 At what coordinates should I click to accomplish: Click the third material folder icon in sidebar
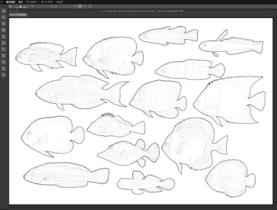[x=4, y=30]
